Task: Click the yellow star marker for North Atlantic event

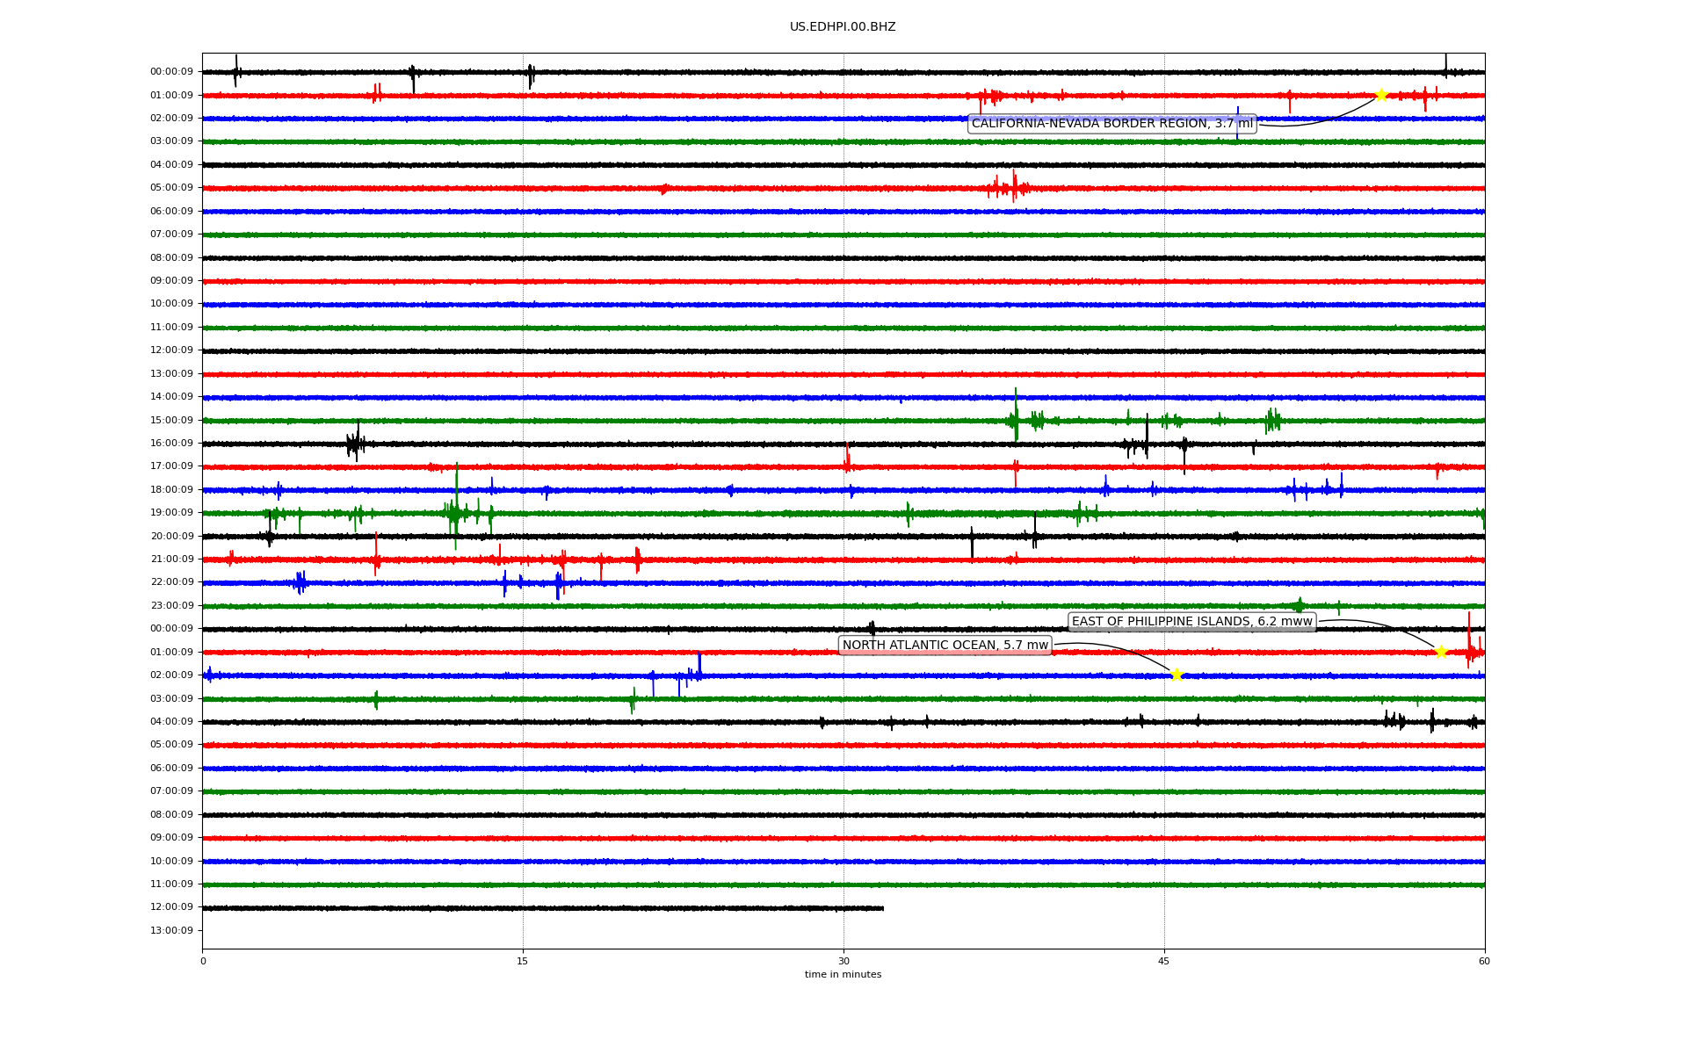Action: 1177,675
